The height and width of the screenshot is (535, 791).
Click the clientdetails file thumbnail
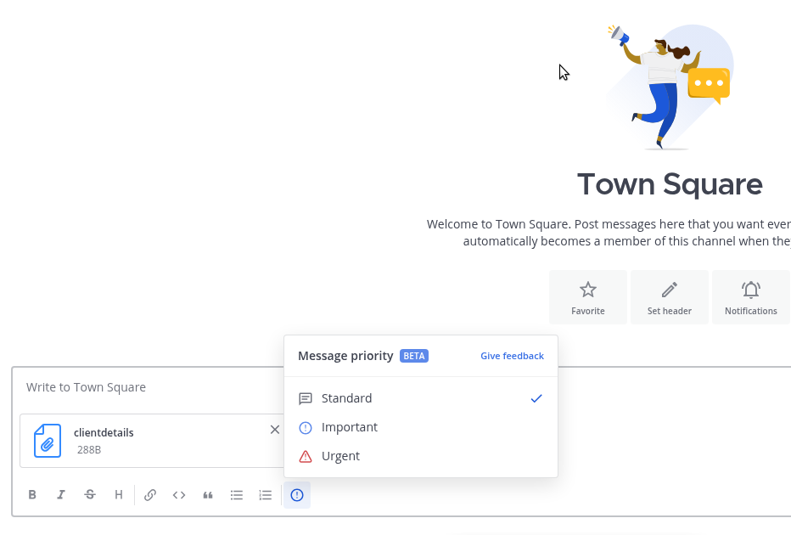[x=48, y=441]
